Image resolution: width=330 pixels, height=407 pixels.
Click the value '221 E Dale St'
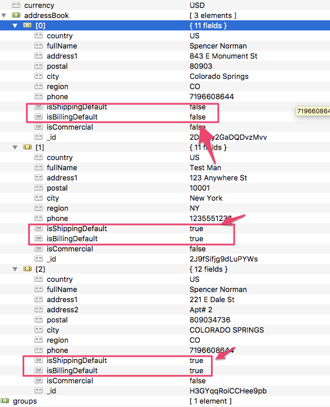tap(212, 299)
